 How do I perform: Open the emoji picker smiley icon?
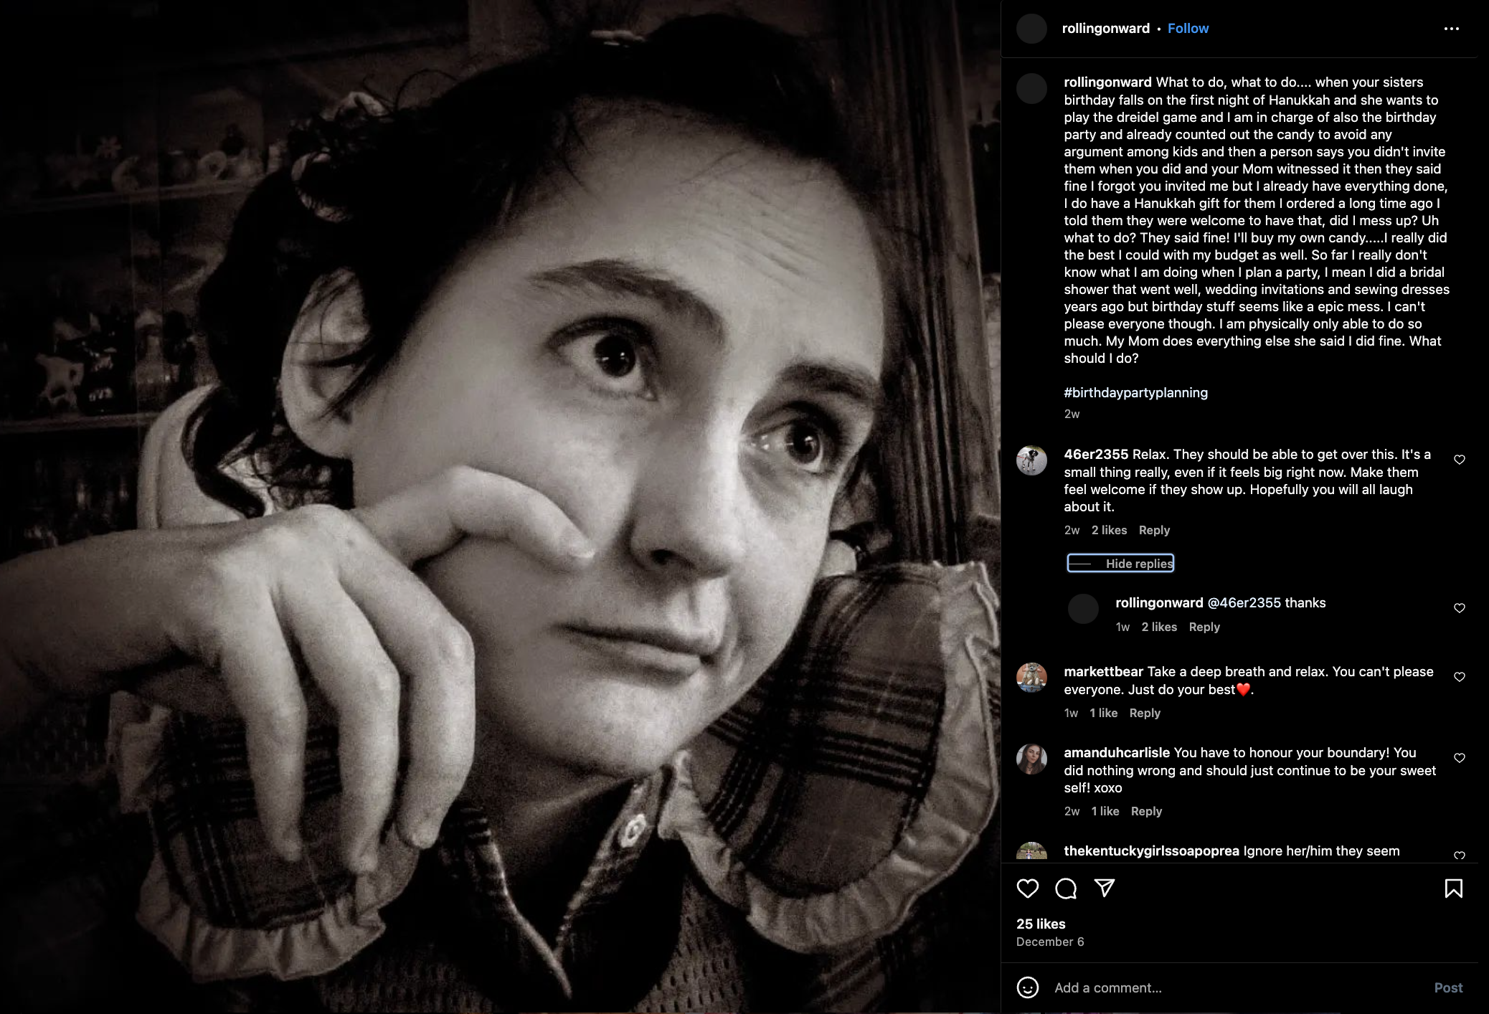1028,987
